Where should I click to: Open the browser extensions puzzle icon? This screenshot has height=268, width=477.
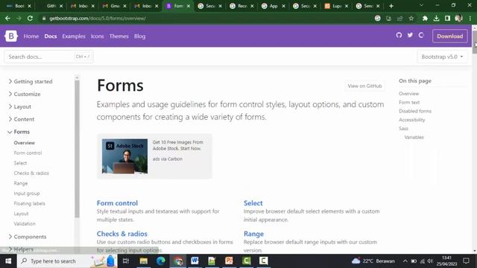pyautogui.click(x=425, y=18)
